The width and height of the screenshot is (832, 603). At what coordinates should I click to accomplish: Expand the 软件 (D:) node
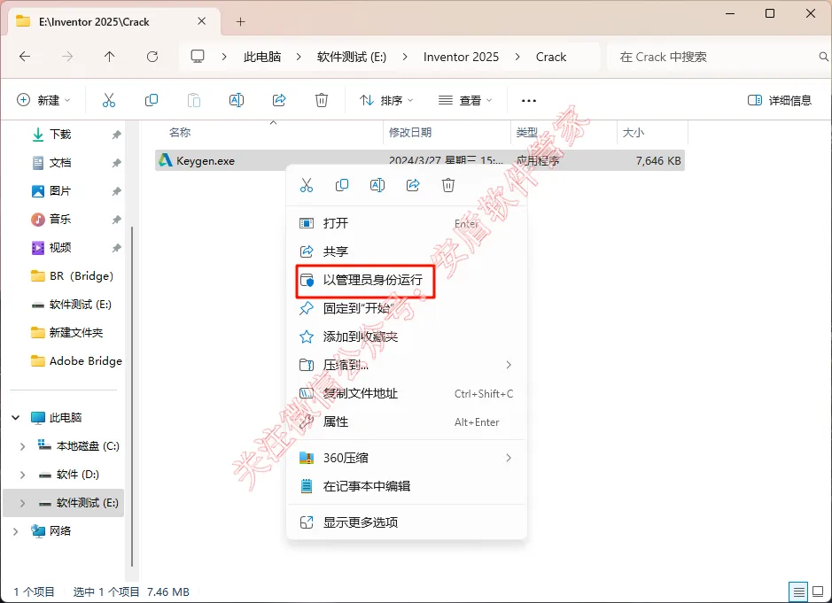22,475
